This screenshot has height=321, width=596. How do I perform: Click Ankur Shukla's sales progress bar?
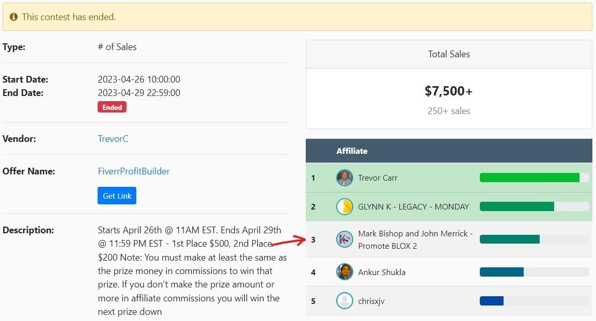click(501, 272)
